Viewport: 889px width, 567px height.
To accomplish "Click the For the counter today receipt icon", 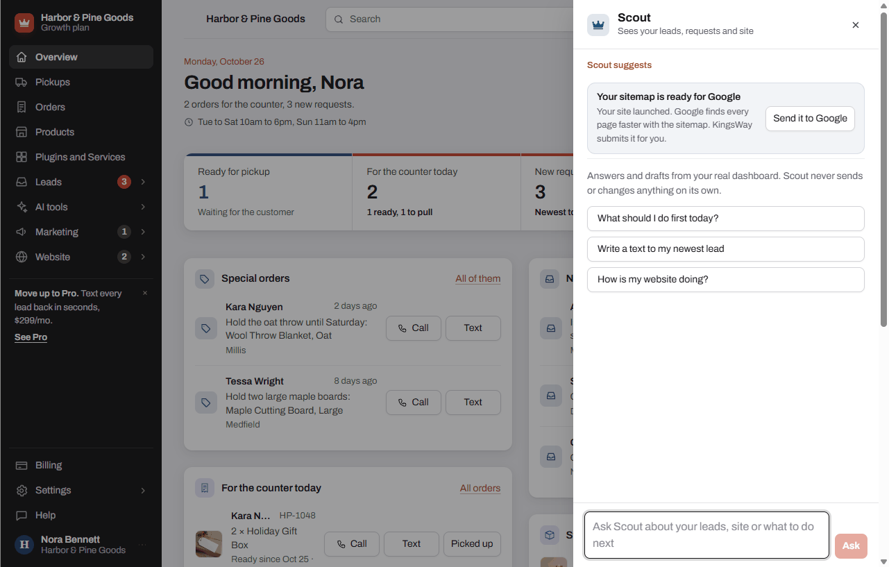I will [x=204, y=489].
